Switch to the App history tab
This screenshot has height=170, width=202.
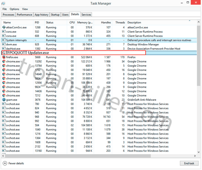tap(41, 14)
